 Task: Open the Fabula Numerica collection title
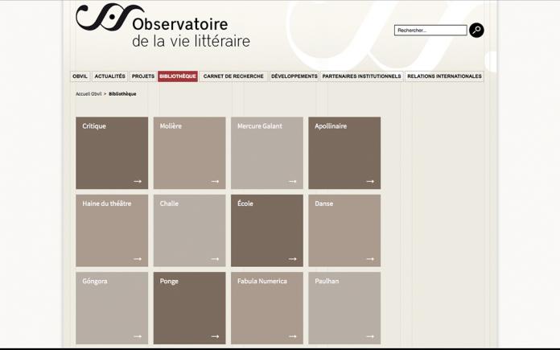(x=262, y=281)
